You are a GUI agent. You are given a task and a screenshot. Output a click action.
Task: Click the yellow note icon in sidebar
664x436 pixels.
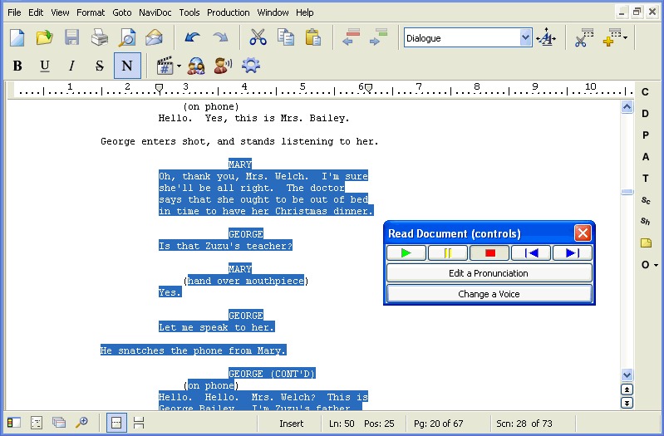tap(646, 243)
